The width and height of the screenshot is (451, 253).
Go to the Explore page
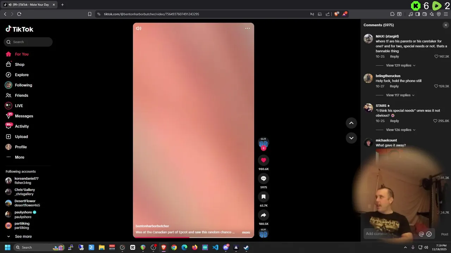21,75
